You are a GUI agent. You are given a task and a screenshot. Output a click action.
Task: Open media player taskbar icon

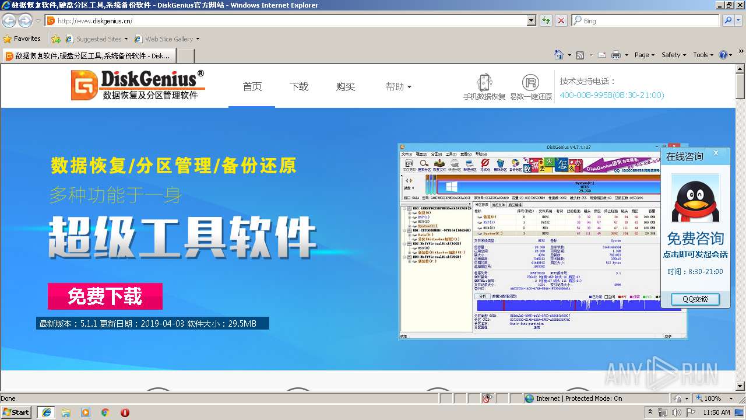click(x=86, y=412)
